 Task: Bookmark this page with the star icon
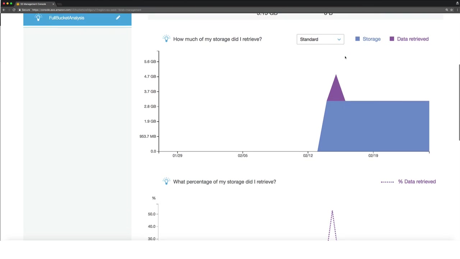451,10
